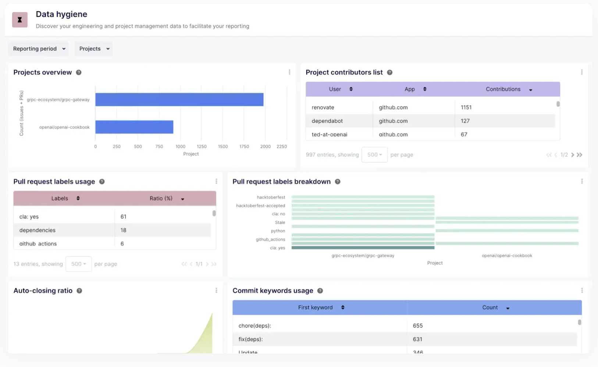Click help icon next to Auto-closing ratio
Image resolution: width=598 pixels, height=367 pixels.
(79, 291)
